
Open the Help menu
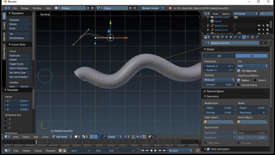[48, 8]
